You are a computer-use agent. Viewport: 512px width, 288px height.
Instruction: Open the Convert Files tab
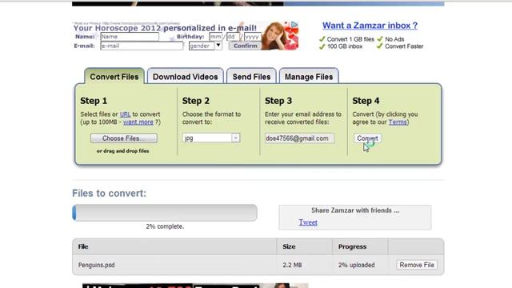(x=114, y=77)
